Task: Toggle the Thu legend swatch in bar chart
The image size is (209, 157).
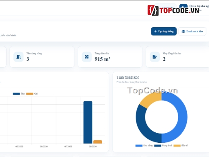Action: 16,94
